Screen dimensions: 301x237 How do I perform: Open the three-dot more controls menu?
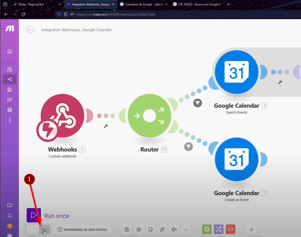pyautogui.click(x=186, y=229)
